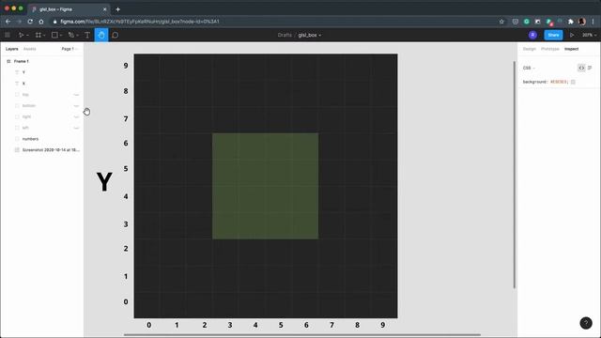Switch to code view in Inspect panel
This screenshot has width=601, height=338.
581,68
